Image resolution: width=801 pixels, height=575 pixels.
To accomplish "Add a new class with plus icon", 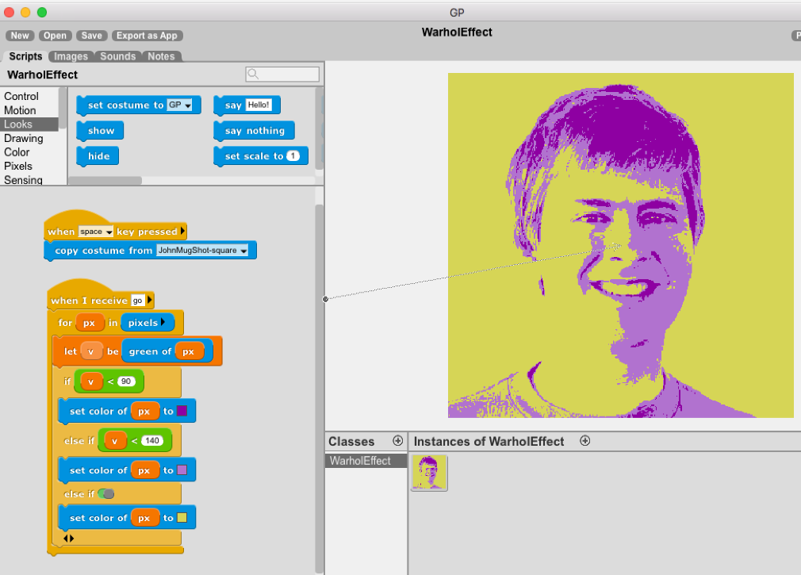I will tap(397, 441).
